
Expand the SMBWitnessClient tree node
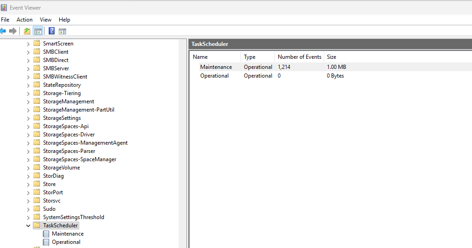point(28,77)
